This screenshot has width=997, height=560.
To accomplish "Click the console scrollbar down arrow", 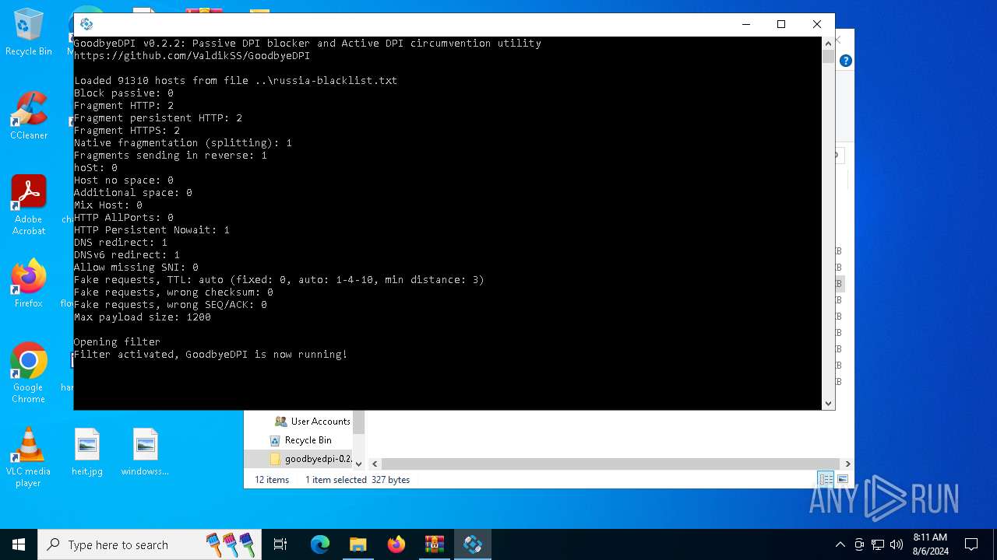I will pos(829,403).
